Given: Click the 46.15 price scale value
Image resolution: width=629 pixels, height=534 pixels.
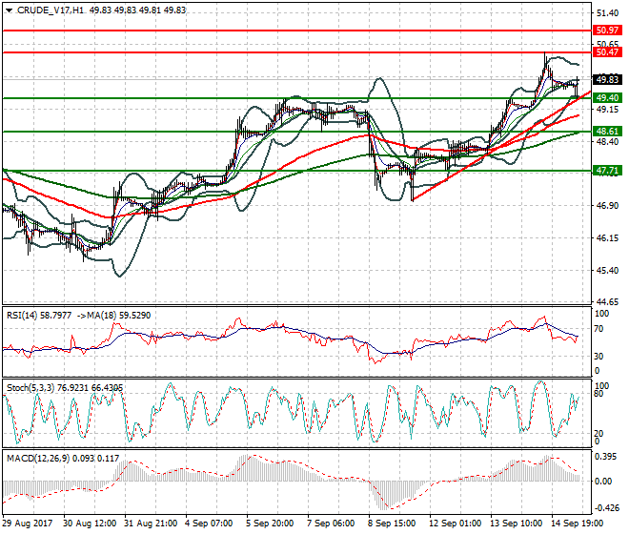Looking at the screenshot, I should pyautogui.click(x=607, y=238).
